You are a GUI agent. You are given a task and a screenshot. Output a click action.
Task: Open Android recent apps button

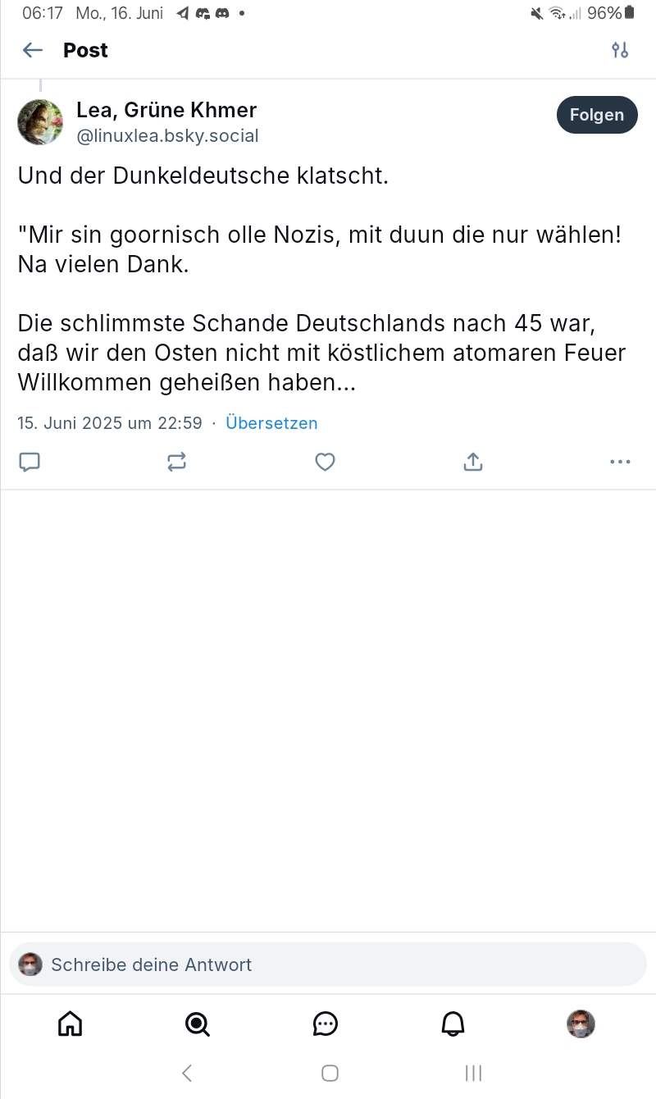[x=473, y=1073]
